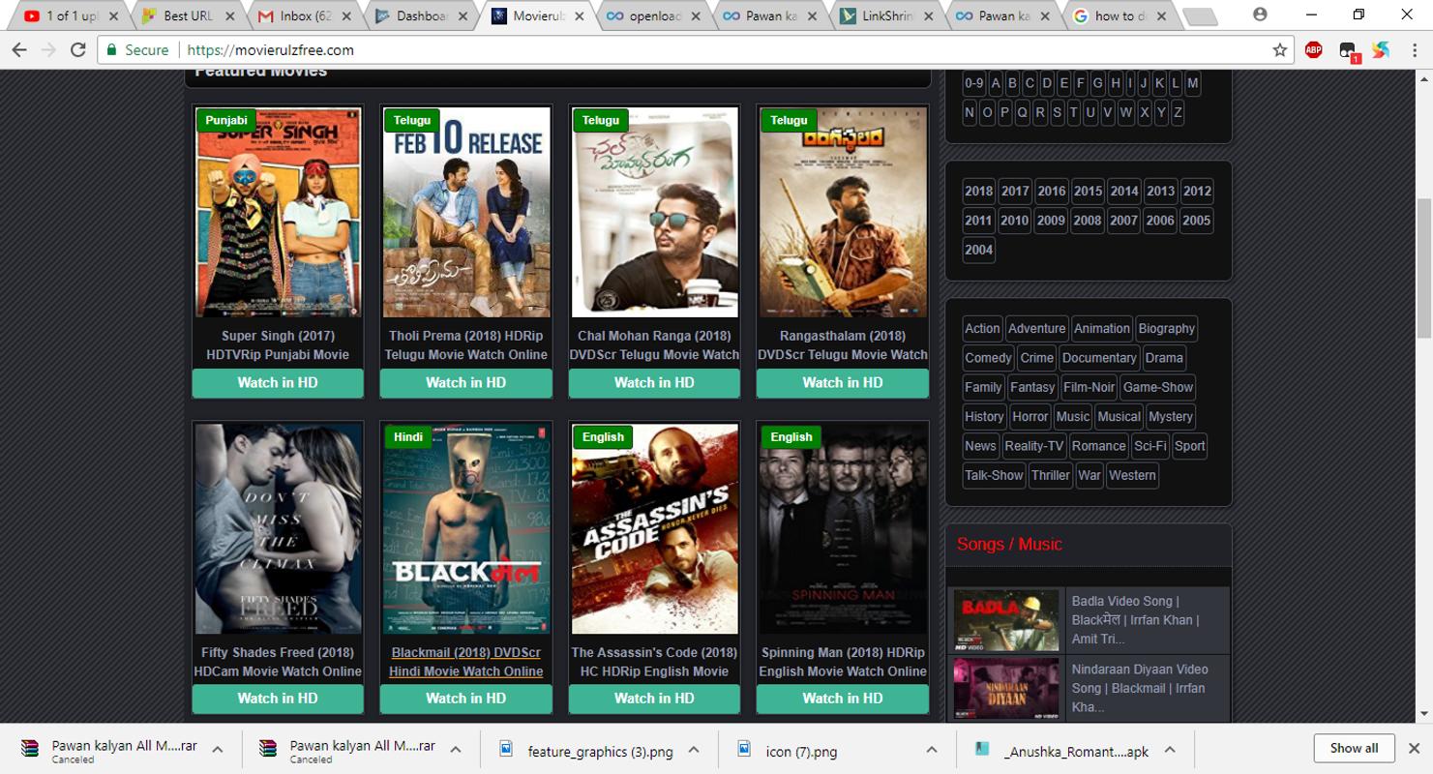Click Watch in HD under Tholi Prema
The height and width of the screenshot is (774, 1433).
tap(465, 383)
